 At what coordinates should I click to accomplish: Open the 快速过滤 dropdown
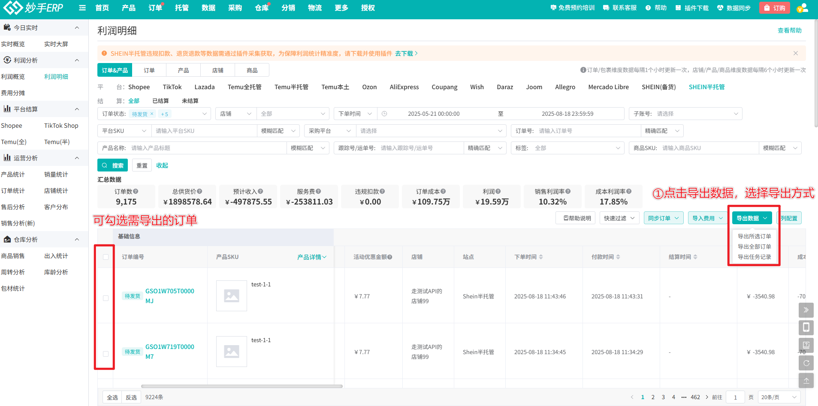(x=619, y=218)
